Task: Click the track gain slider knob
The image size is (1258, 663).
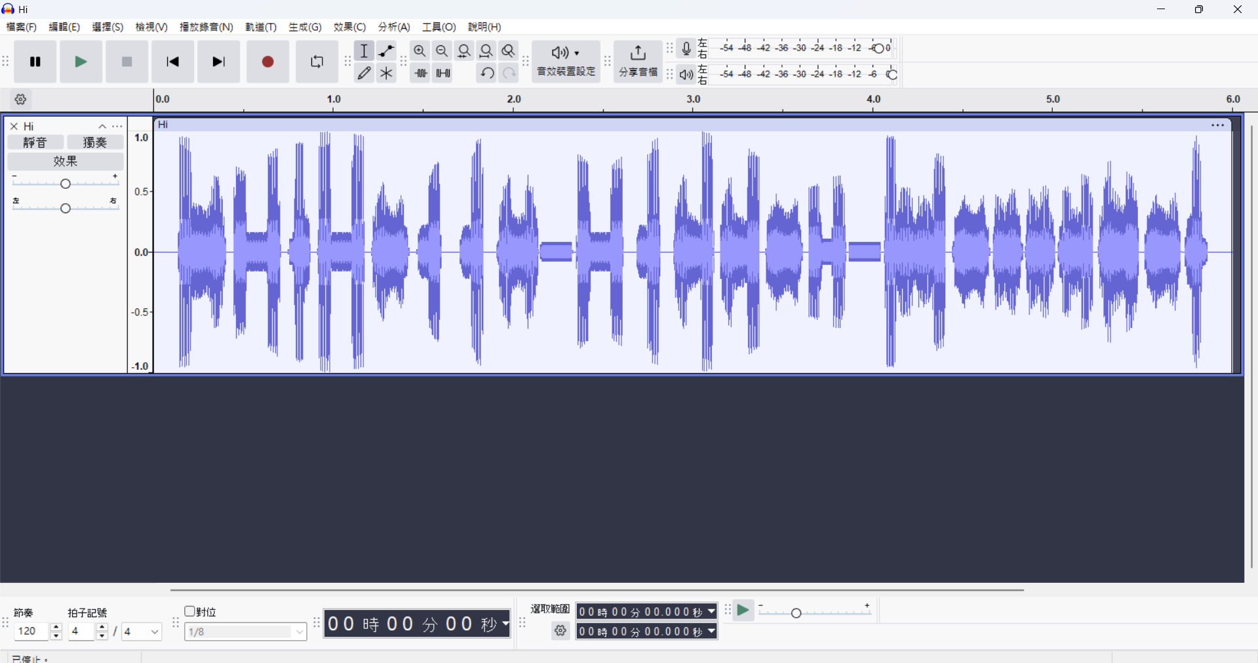Action: point(66,184)
